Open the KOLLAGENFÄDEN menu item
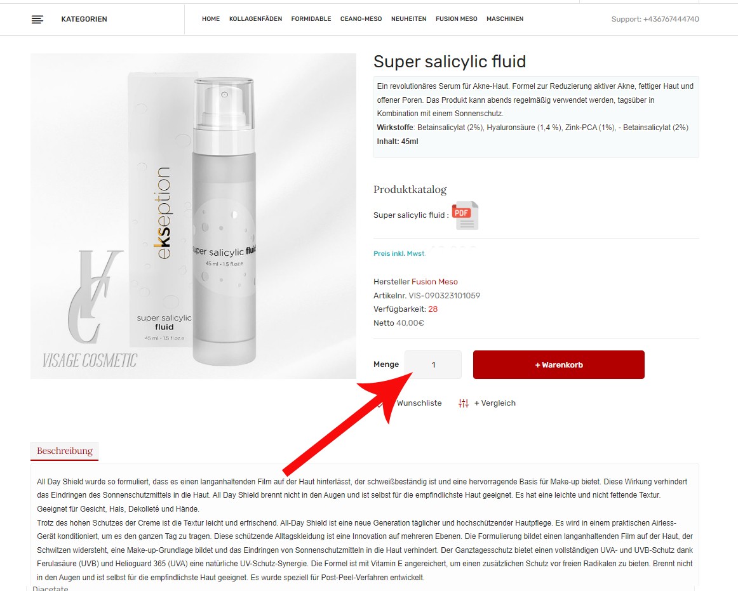Image resolution: width=738 pixels, height=591 pixels. pyautogui.click(x=255, y=19)
